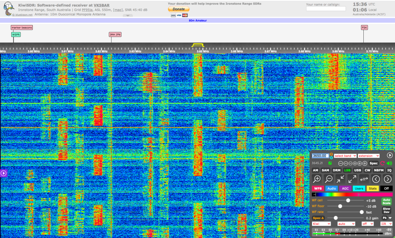Click the max zoom-out outward arrows icon

(352, 179)
